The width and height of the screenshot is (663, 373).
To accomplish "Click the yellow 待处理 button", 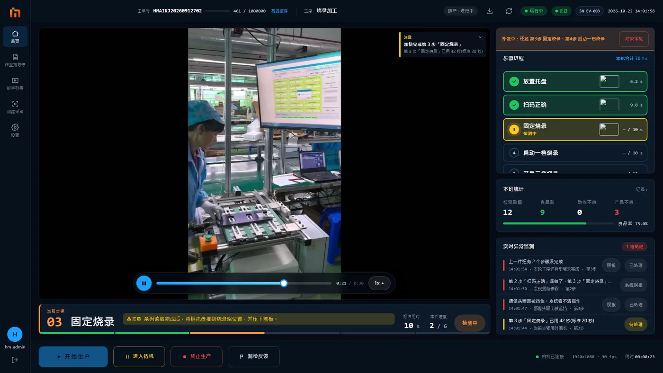I will point(636,324).
